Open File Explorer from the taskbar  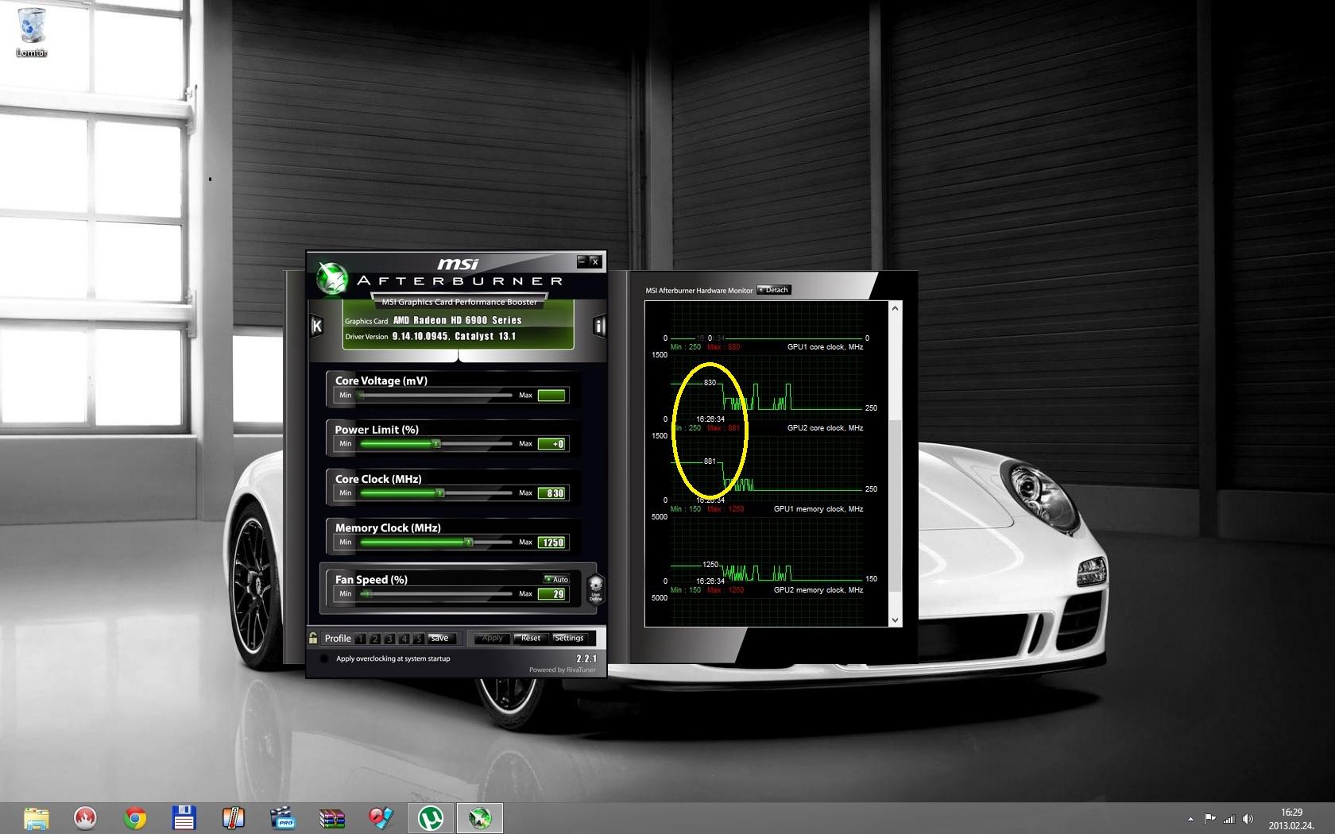[x=37, y=818]
